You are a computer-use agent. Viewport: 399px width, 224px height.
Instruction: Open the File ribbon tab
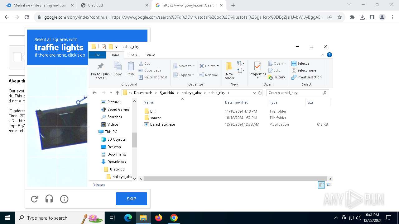[x=97, y=55]
